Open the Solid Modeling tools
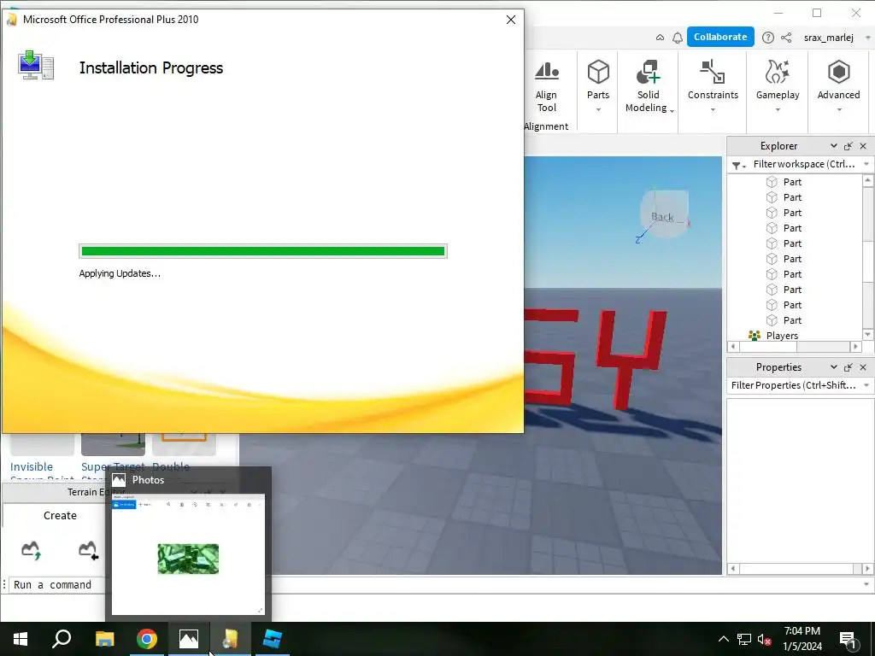This screenshot has height=656, width=875. tap(648, 86)
